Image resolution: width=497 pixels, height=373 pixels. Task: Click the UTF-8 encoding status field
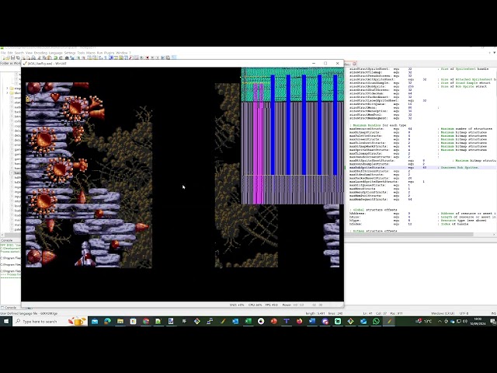pyautogui.click(x=464, y=313)
